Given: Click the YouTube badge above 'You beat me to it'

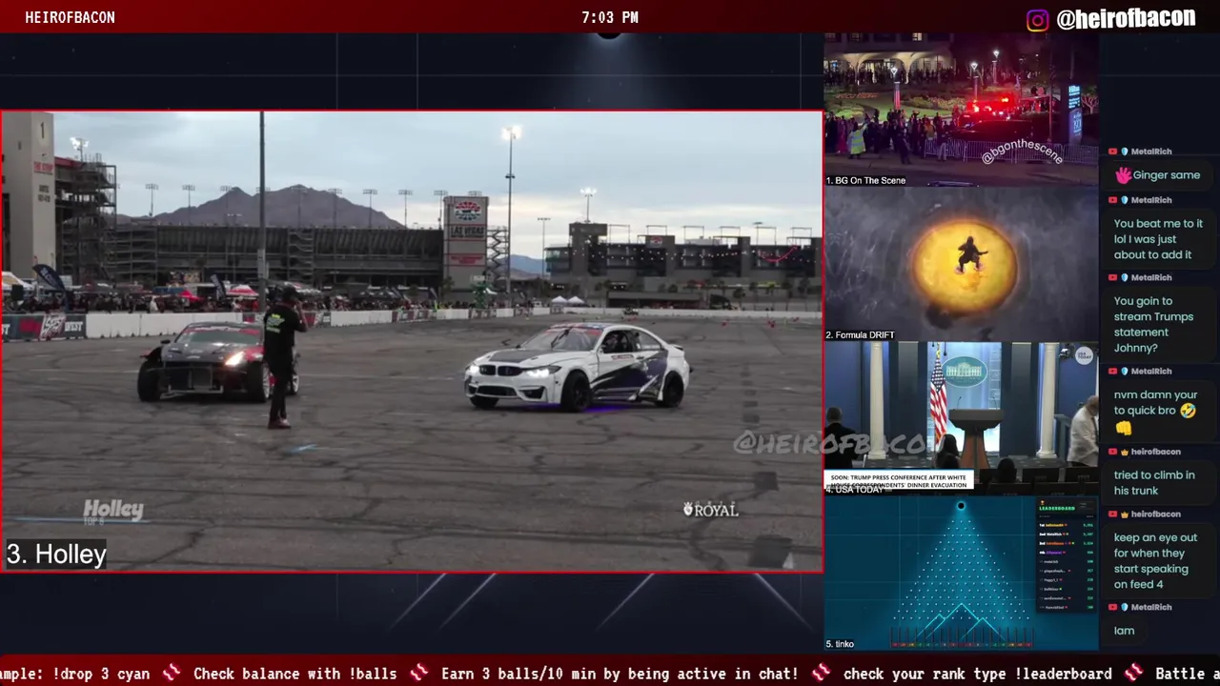Looking at the screenshot, I should [1112, 200].
